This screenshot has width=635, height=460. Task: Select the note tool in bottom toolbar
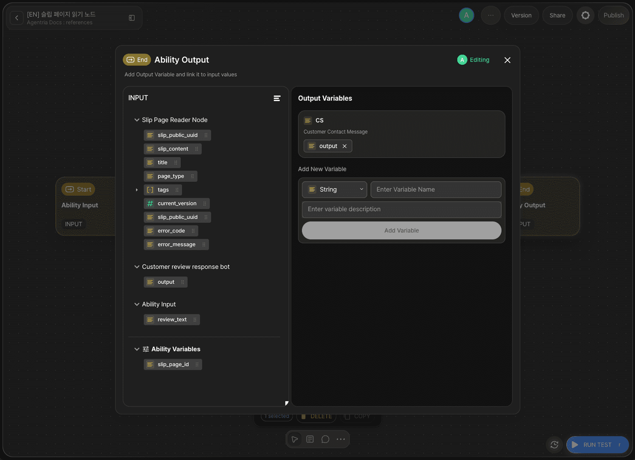310,439
